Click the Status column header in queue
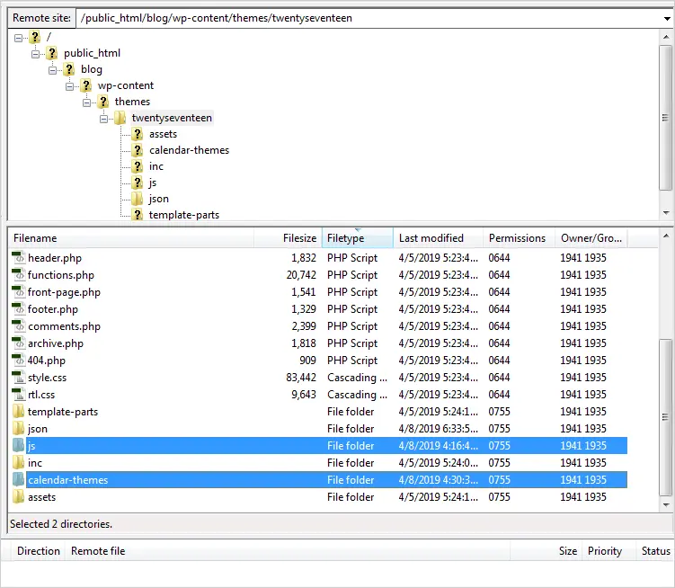 pos(655,551)
